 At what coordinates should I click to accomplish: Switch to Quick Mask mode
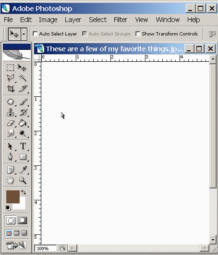pyautogui.click(x=22, y=220)
